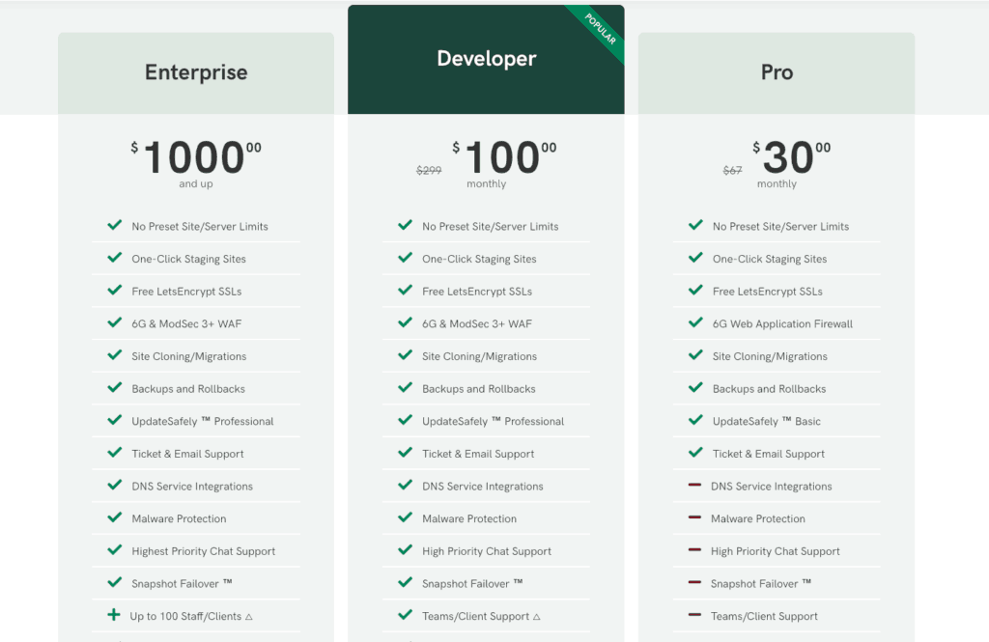989x642 pixels.
Task: Select the Developer plan header
Action: [x=486, y=59]
